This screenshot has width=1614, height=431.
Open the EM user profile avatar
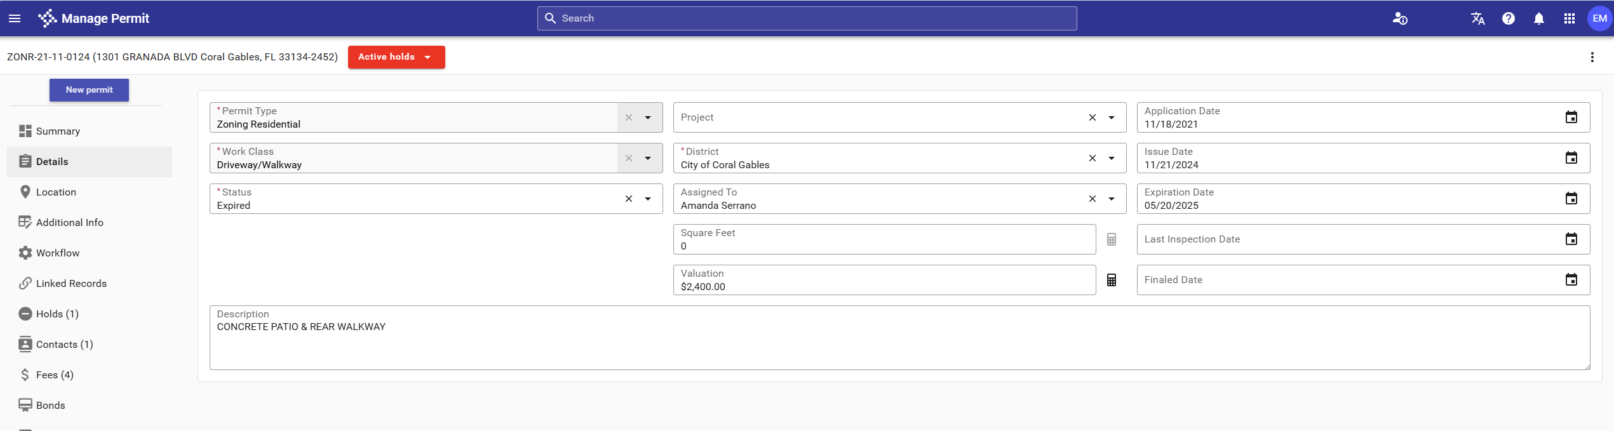1599,18
